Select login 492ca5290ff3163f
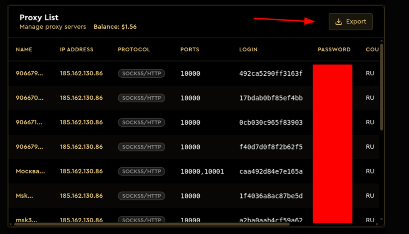This screenshot has width=409, height=234. (x=271, y=74)
